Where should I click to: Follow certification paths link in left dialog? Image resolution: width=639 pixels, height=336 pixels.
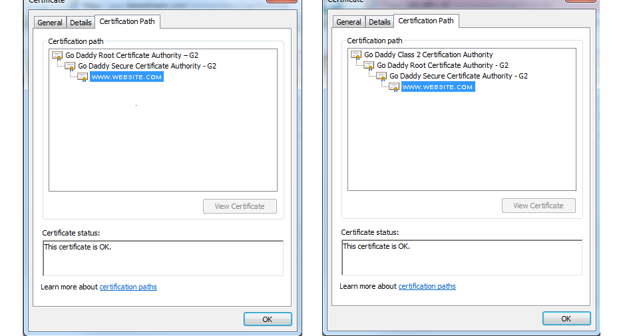(128, 287)
